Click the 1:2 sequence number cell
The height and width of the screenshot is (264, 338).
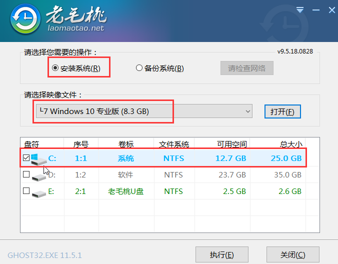point(80,175)
